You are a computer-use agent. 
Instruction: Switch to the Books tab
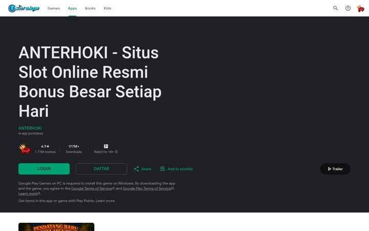(90, 8)
